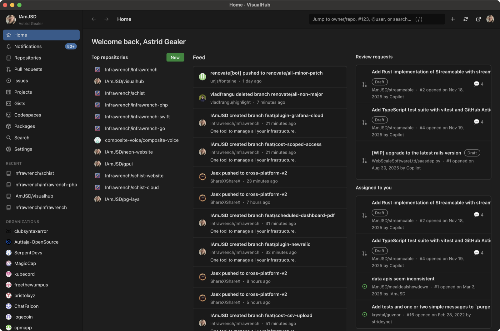Image resolution: width=500 pixels, height=331 pixels.
Task: Click renovate[bot] avatar in the feed
Action: pyautogui.click(x=202, y=77)
